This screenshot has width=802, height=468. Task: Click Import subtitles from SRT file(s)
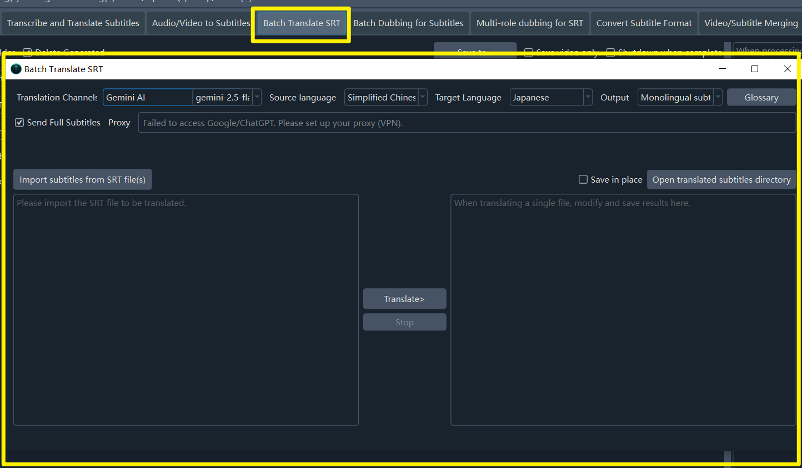[83, 179]
